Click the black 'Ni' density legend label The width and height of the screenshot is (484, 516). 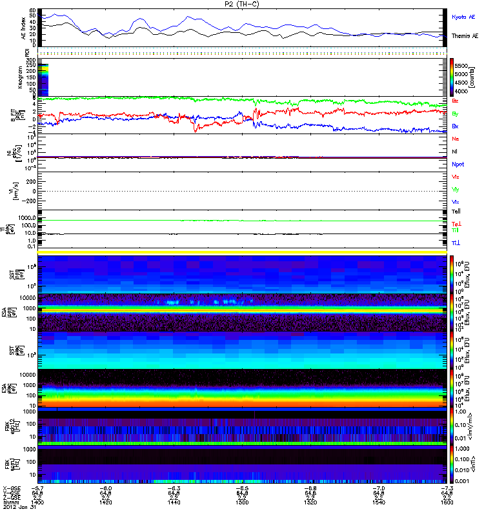(454, 152)
